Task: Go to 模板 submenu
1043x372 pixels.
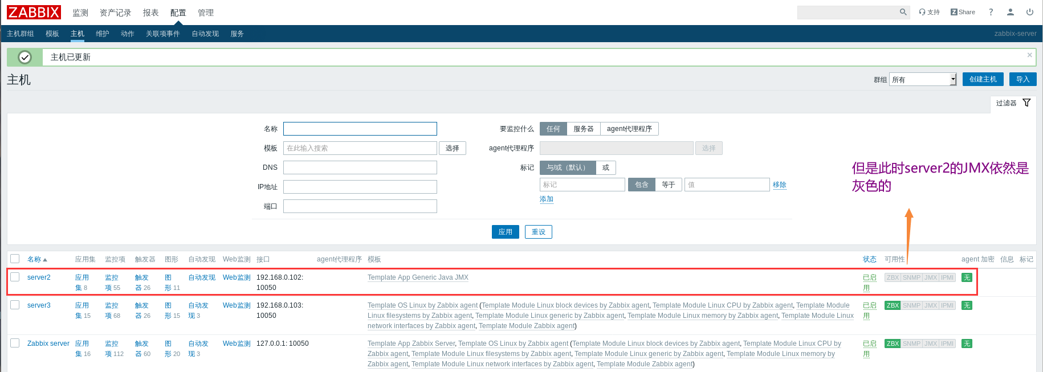Action: coord(52,34)
